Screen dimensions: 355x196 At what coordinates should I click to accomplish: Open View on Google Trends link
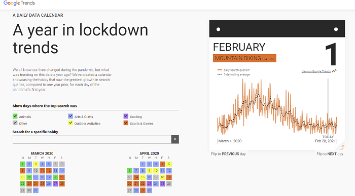point(316,71)
